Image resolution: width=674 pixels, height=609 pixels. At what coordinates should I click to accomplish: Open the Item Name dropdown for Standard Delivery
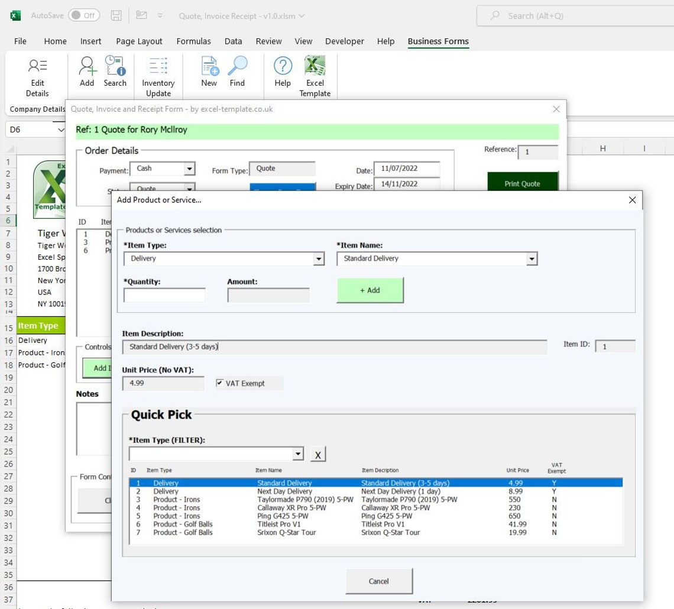(x=532, y=258)
